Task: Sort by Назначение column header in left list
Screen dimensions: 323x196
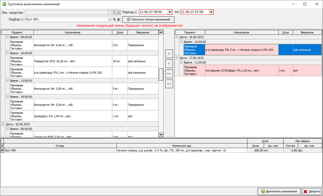Action: (72, 32)
